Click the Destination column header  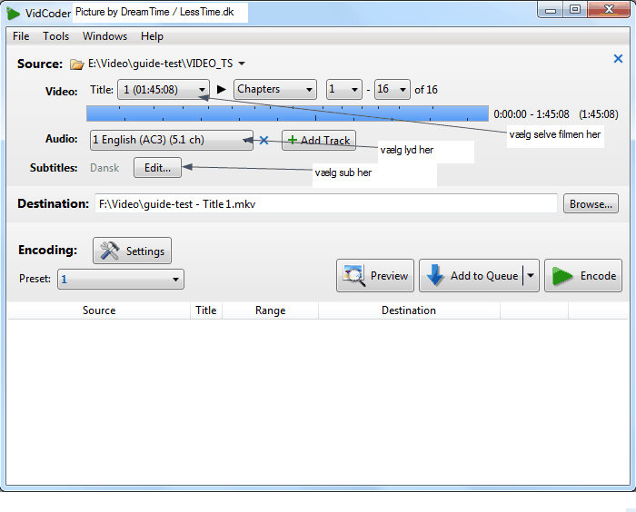(409, 310)
